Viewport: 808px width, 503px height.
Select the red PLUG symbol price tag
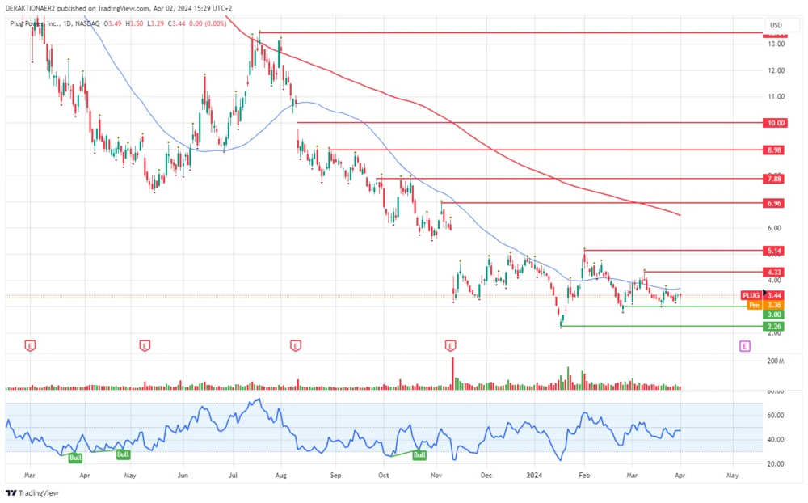(752, 296)
